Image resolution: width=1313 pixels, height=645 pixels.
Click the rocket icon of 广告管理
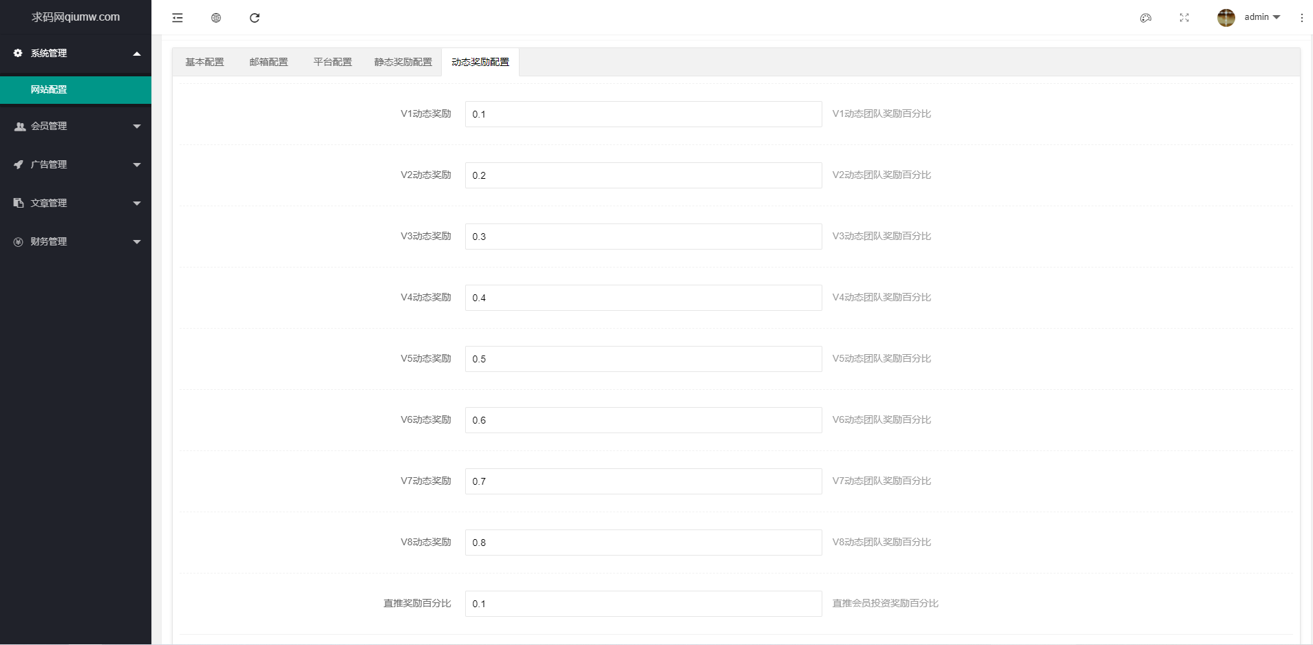pyautogui.click(x=19, y=164)
